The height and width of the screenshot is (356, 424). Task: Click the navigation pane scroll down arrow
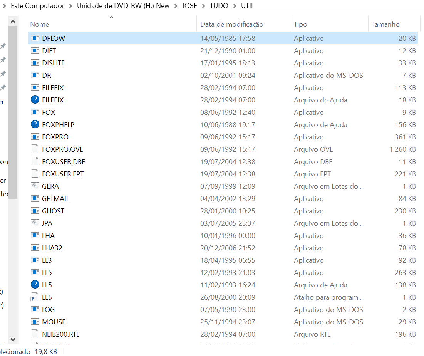13,339
